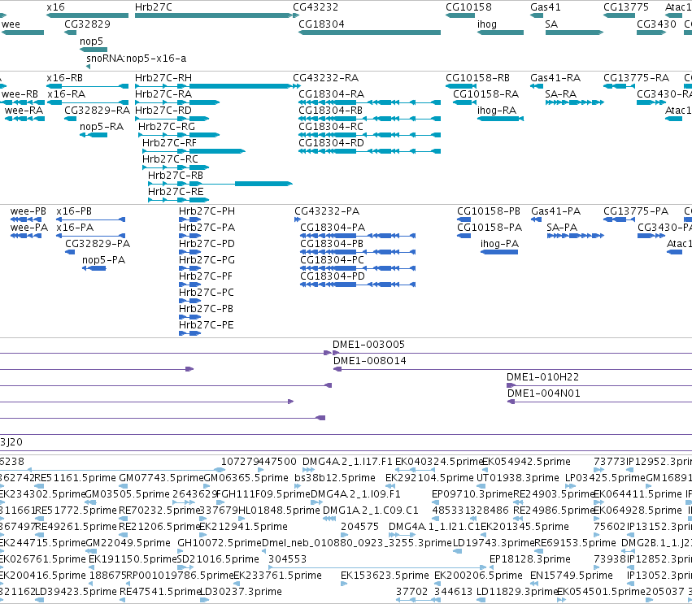This screenshot has height=604, width=692.
Task: Select the ihog-PA protein label
Action: pyautogui.click(x=499, y=244)
